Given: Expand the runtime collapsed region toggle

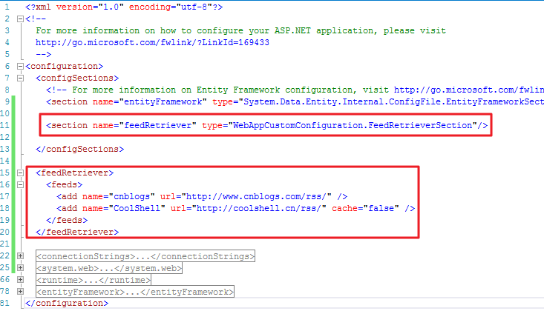Looking at the screenshot, I should pos(21,279).
